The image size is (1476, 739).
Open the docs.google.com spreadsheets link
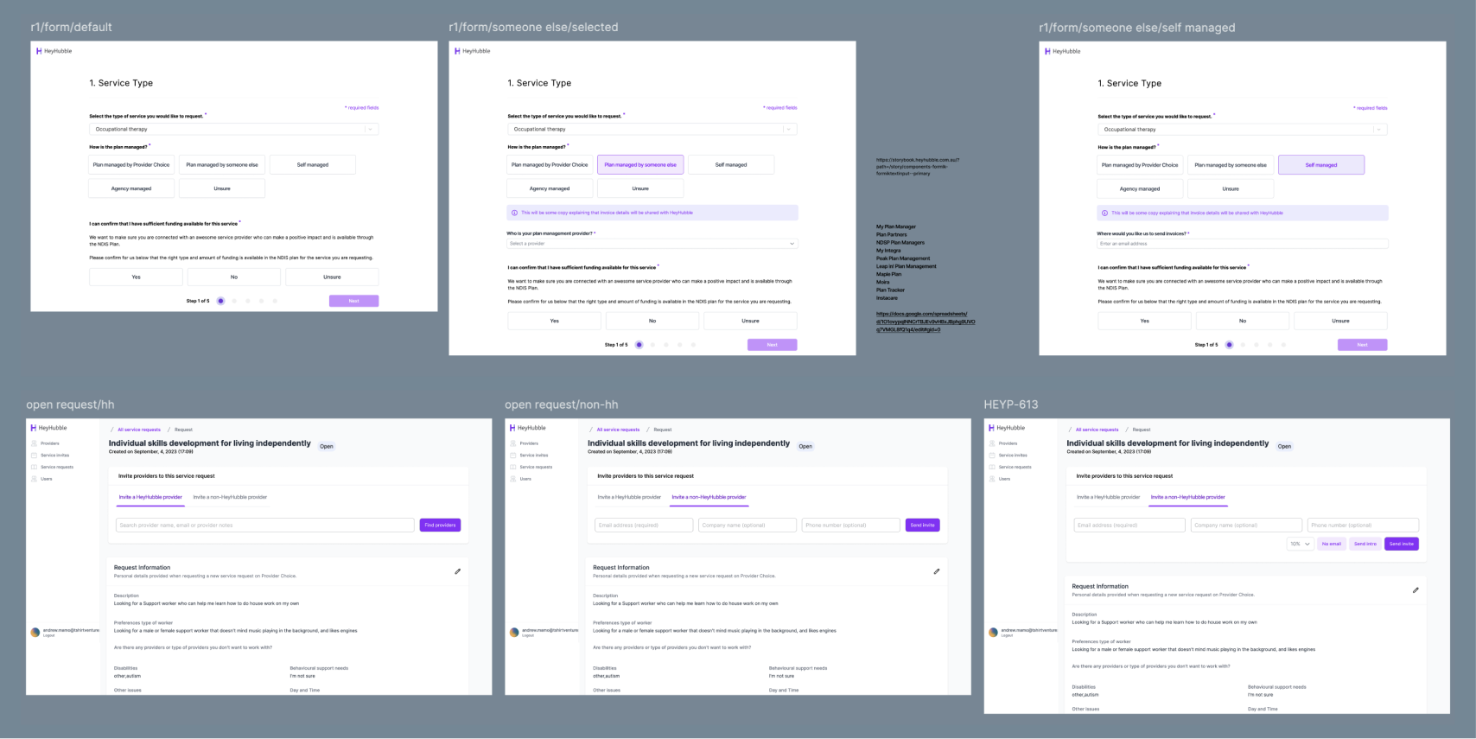[x=925, y=322]
